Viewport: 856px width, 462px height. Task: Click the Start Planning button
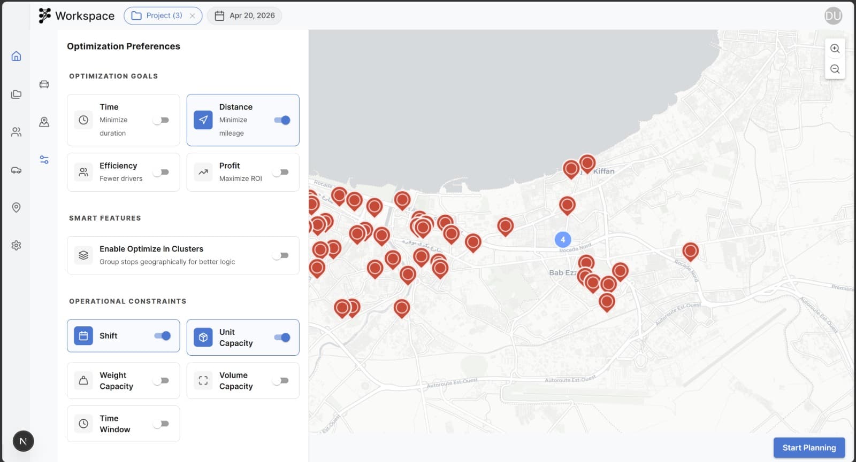click(x=809, y=448)
